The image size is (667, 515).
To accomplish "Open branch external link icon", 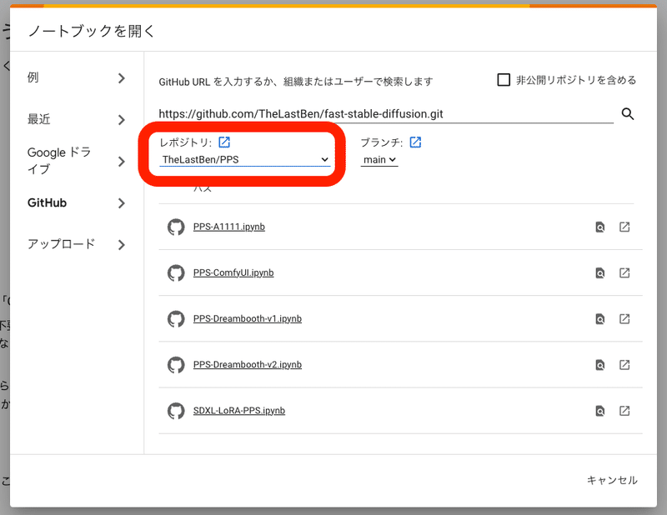I will click(415, 142).
